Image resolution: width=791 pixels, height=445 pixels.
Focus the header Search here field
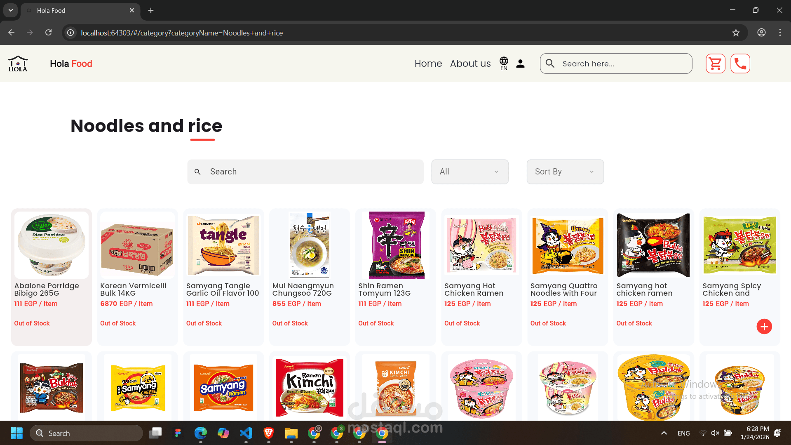pos(616,64)
